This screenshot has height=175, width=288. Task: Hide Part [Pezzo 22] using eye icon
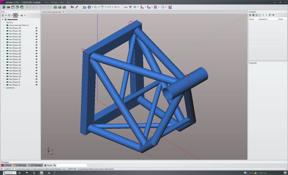[x=36, y=28]
